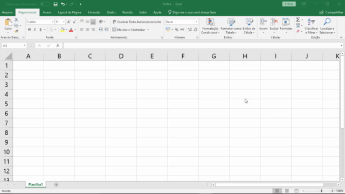Align text to the bottom
This screenshot has width=345, height=194.
pos(93,22)
